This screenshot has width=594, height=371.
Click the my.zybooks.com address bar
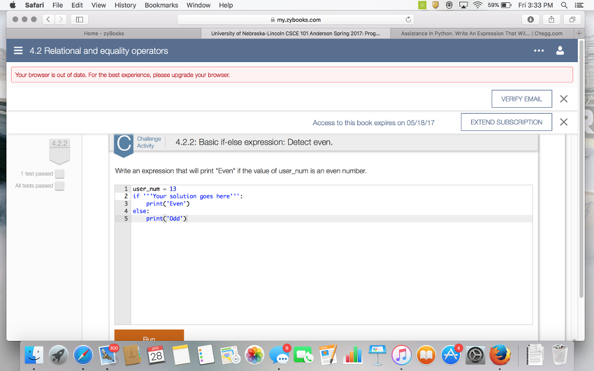[295, 20]
